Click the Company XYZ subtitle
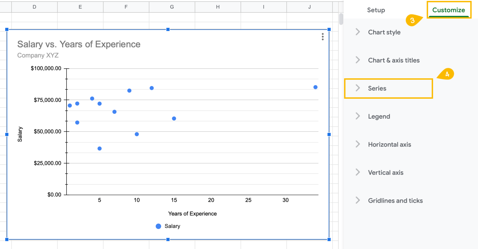 click(38, 55)
